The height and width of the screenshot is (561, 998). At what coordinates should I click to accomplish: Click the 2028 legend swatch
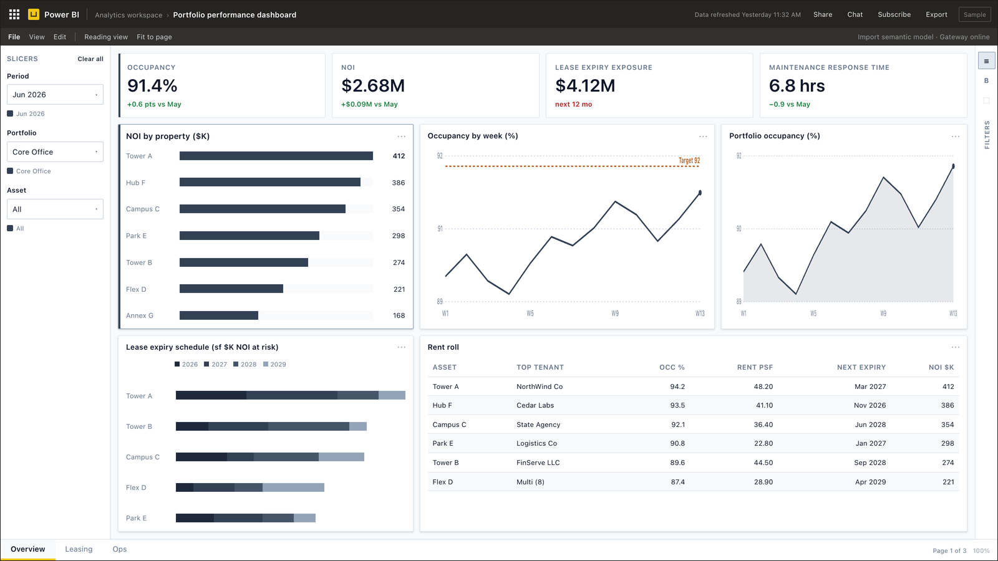pyautogui.click(x=236, y=364)
